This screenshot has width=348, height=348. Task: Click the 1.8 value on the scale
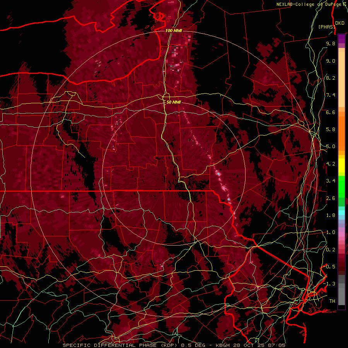point(331,215)
